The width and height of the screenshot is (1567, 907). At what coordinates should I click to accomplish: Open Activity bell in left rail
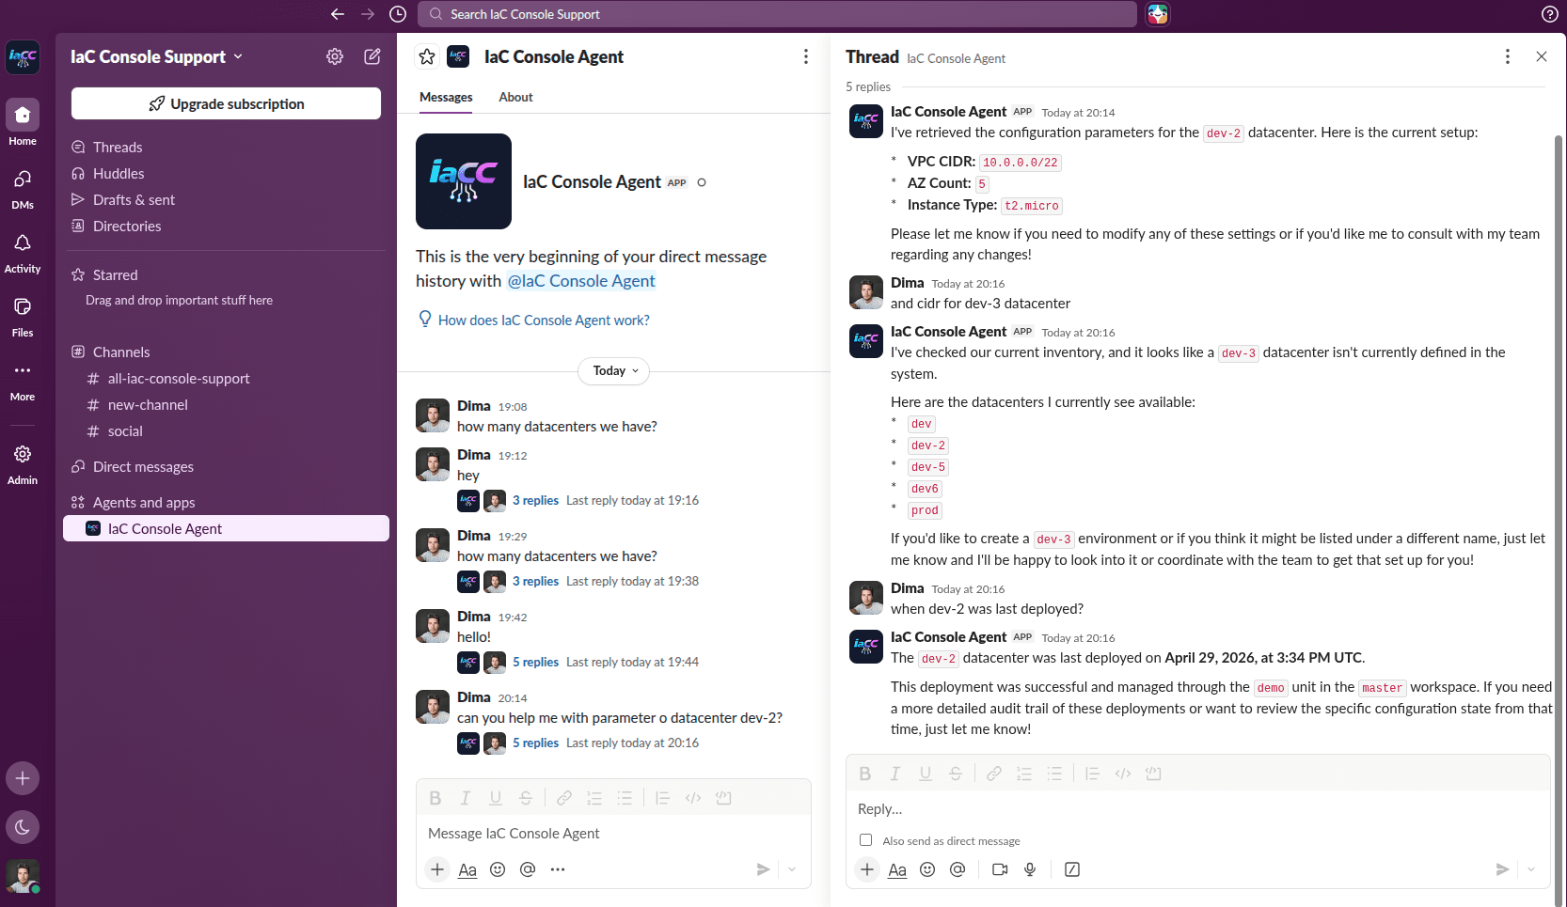[x=23, y=253]
